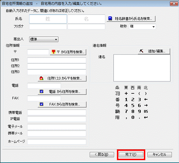Viewport: 179px width, 163px height.
Task: Click the left arrow keypad key
Action: pos(146,99)
